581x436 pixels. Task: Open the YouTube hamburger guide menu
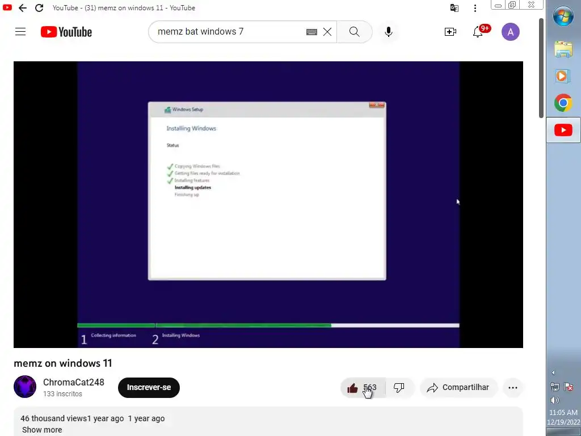(x=20, y=32)
